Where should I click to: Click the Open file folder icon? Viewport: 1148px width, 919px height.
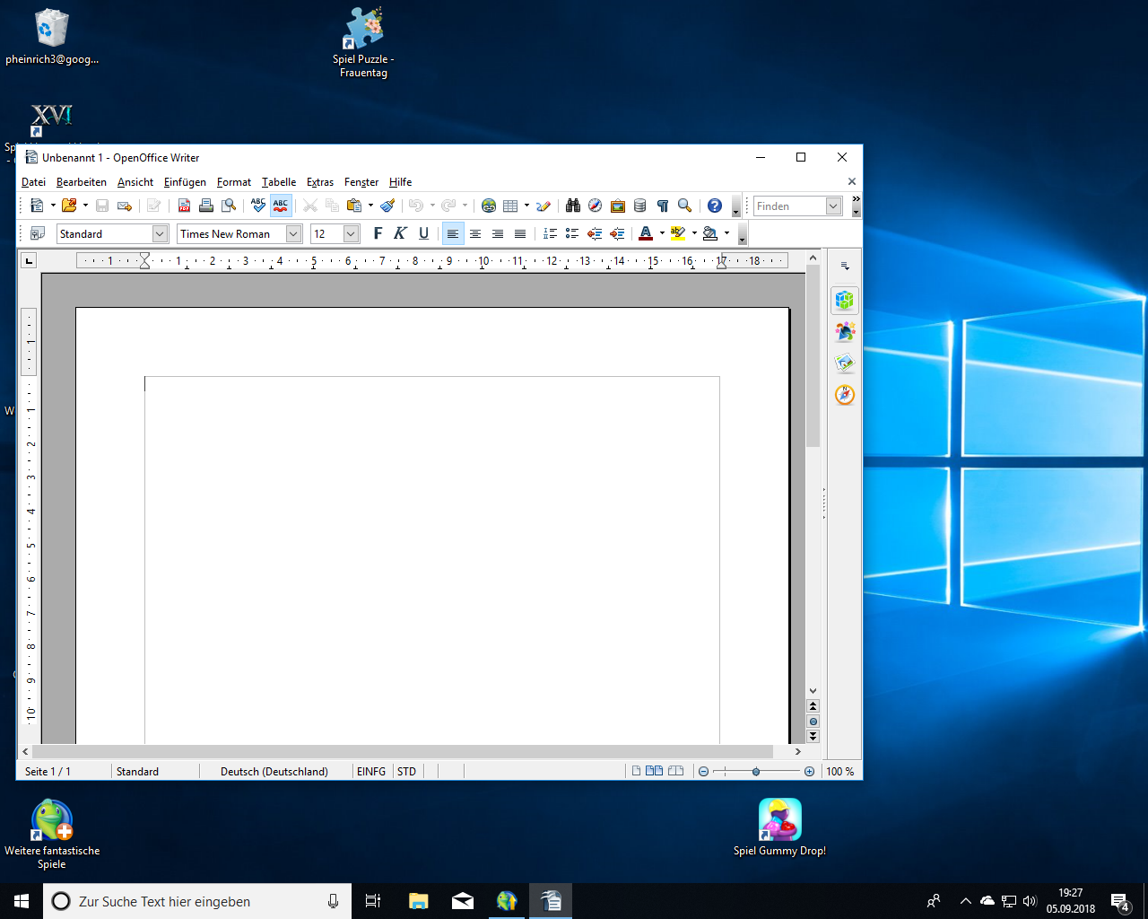(69, 206)
